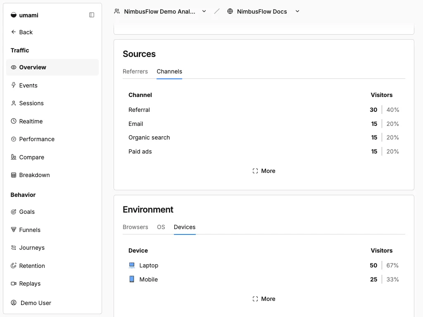Click Mobile's 33% value
The height and width of the screenshot is (317, 423).
[x=392, y=279]
